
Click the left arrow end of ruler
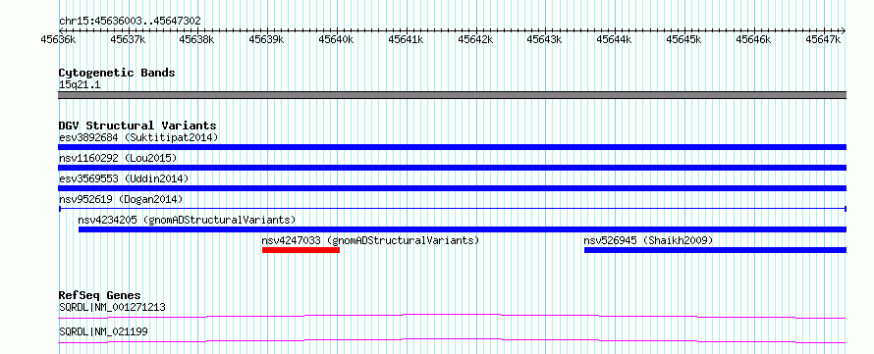point(60,31)
